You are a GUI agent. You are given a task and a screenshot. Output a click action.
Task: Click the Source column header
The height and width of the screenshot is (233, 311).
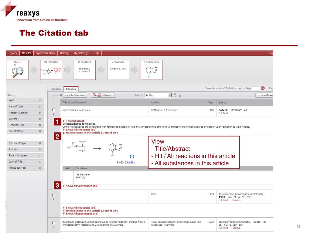click(x=244, y=103)
